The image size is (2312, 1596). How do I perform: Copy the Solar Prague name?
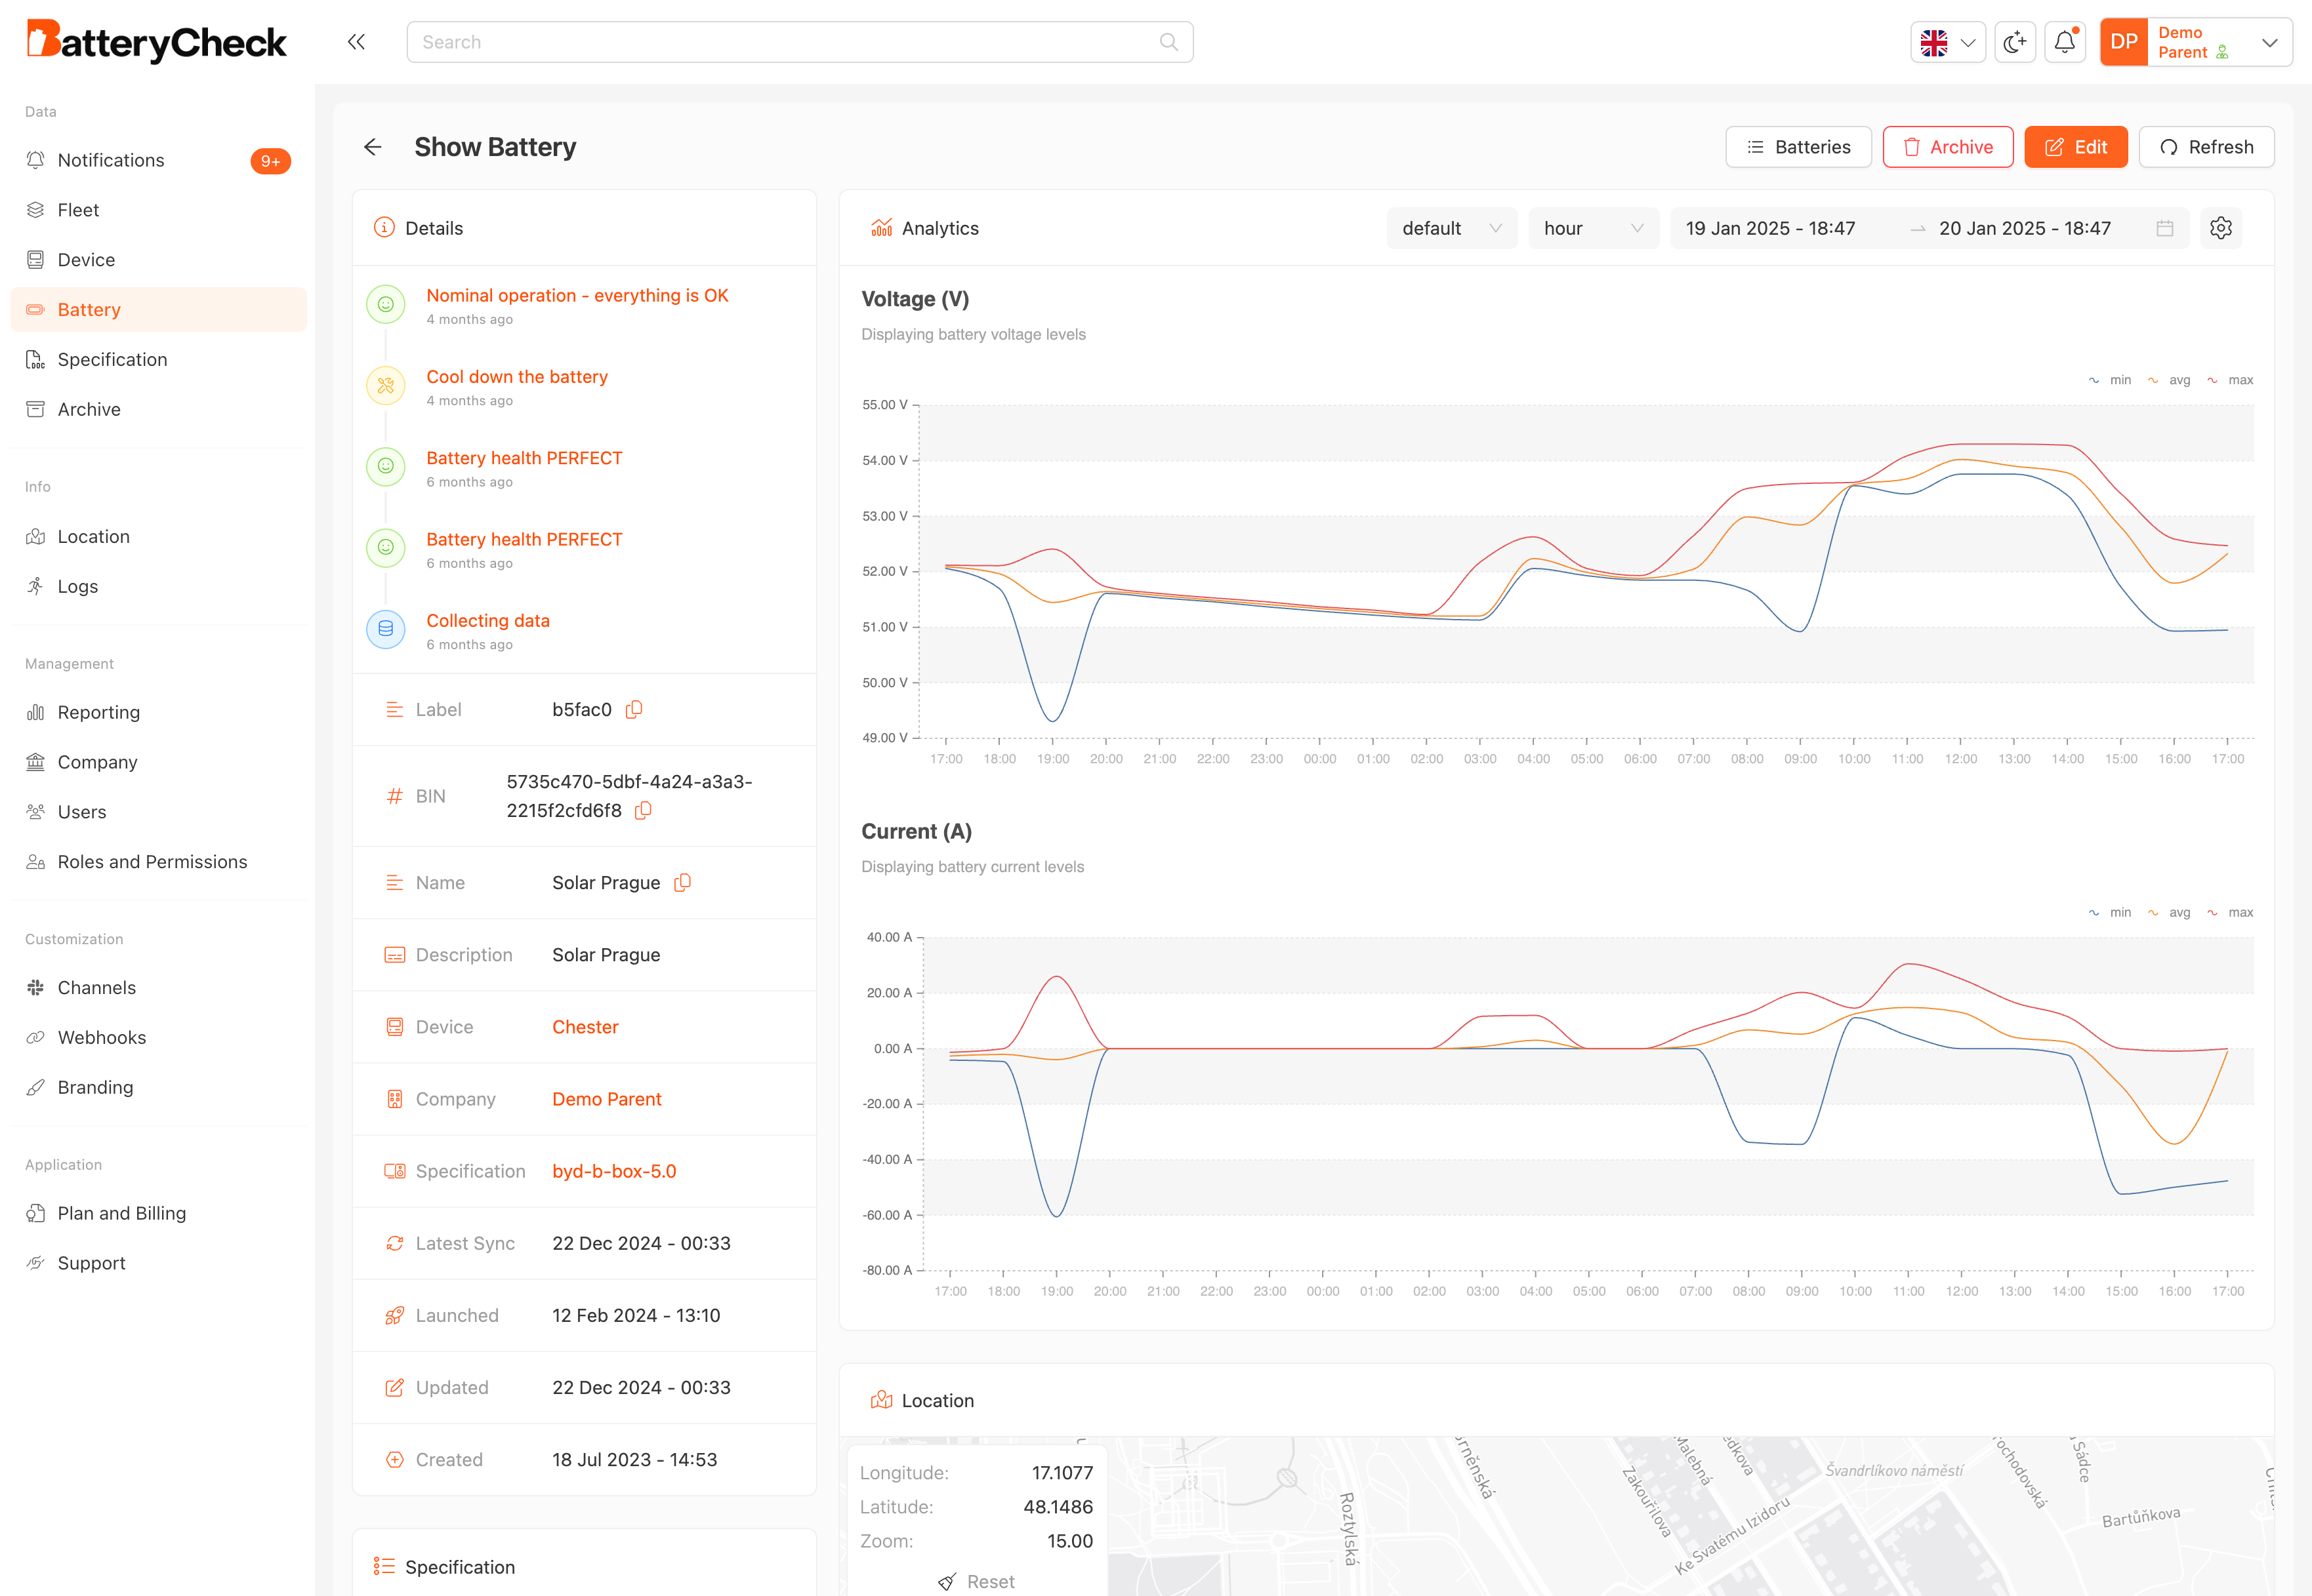[682, 882]
